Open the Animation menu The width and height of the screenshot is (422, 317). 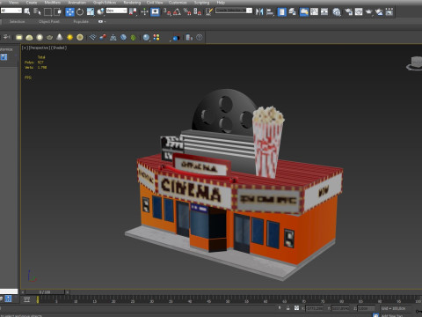coord(77,3)
